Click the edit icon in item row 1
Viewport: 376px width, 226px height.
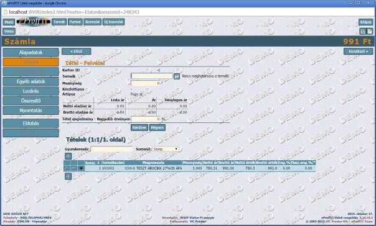pyautogui.click(x=67, y=168)
